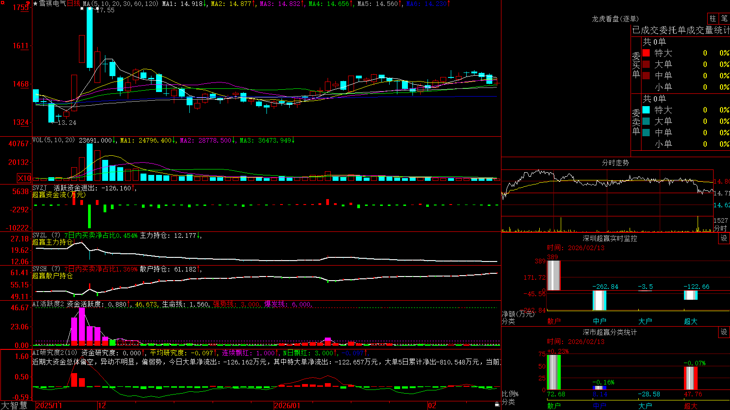
Task: Click the 72.68 retail percentage value
Action: [x=556, y=394]
